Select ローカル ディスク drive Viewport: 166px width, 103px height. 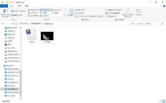click(x=12, y=55)
